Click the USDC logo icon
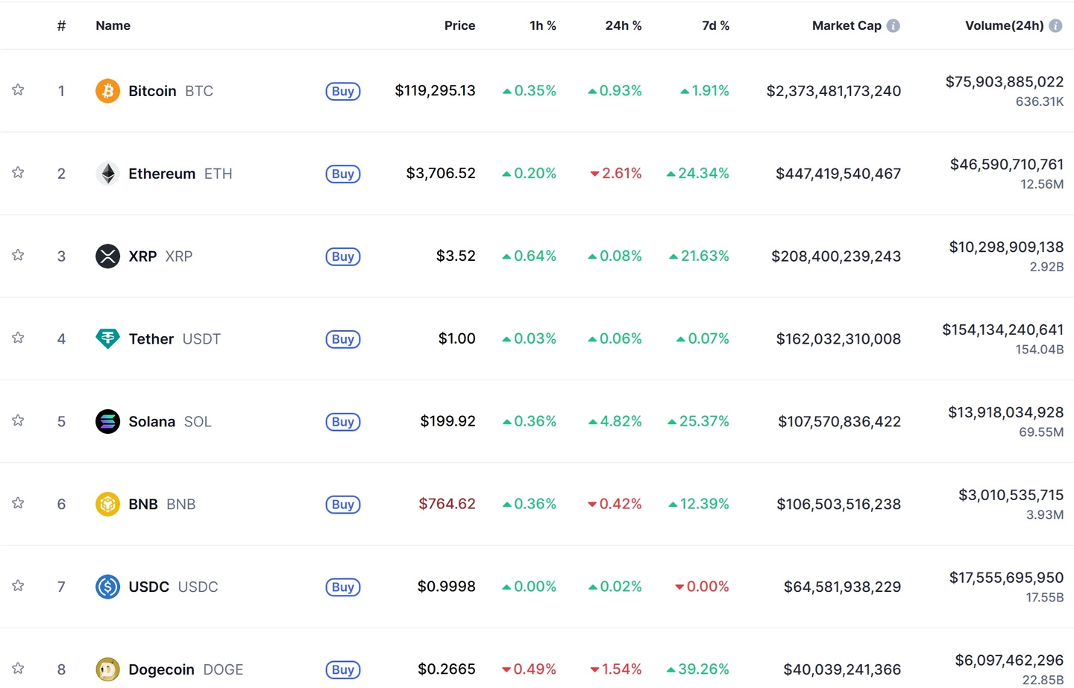 pos(107,587)
